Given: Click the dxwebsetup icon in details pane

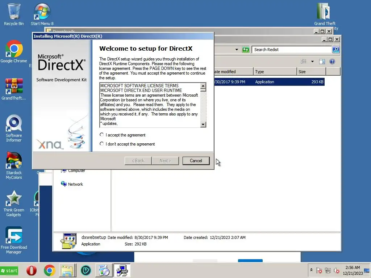Looking at the screenshot, I should [x=68, y=241].
